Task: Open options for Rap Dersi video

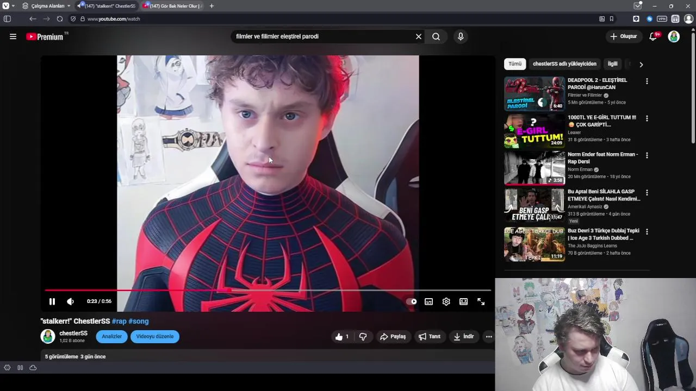Action: pos(647,155)
